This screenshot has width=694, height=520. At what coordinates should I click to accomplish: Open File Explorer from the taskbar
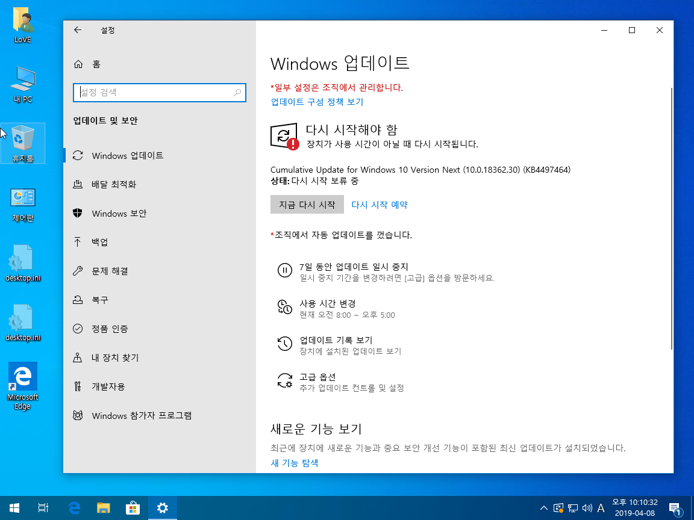104,508
